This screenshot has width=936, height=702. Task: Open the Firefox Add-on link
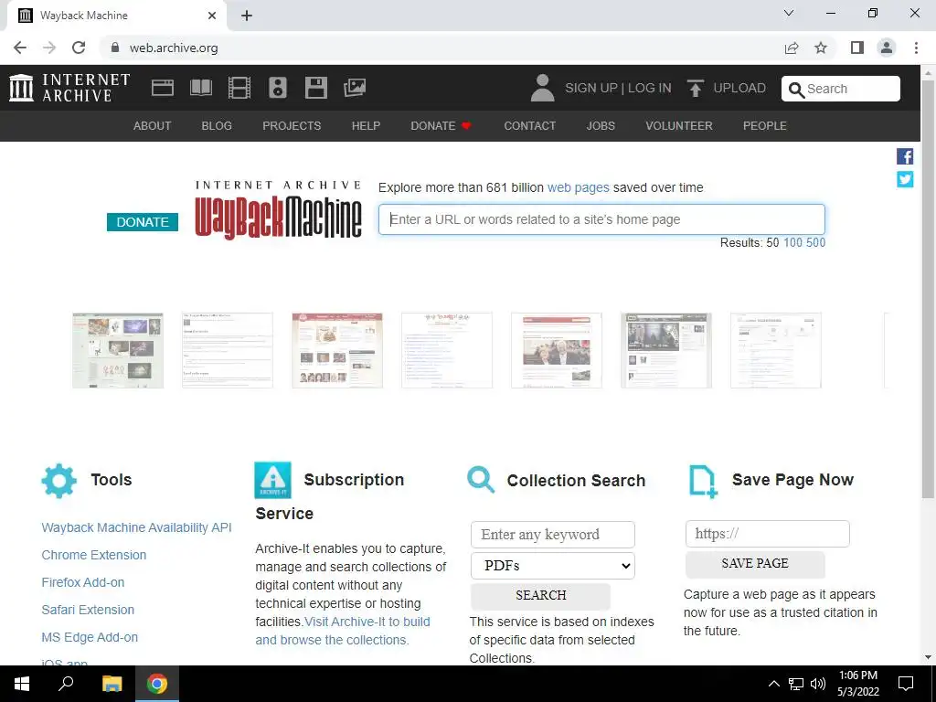click(x=83, y=582)
